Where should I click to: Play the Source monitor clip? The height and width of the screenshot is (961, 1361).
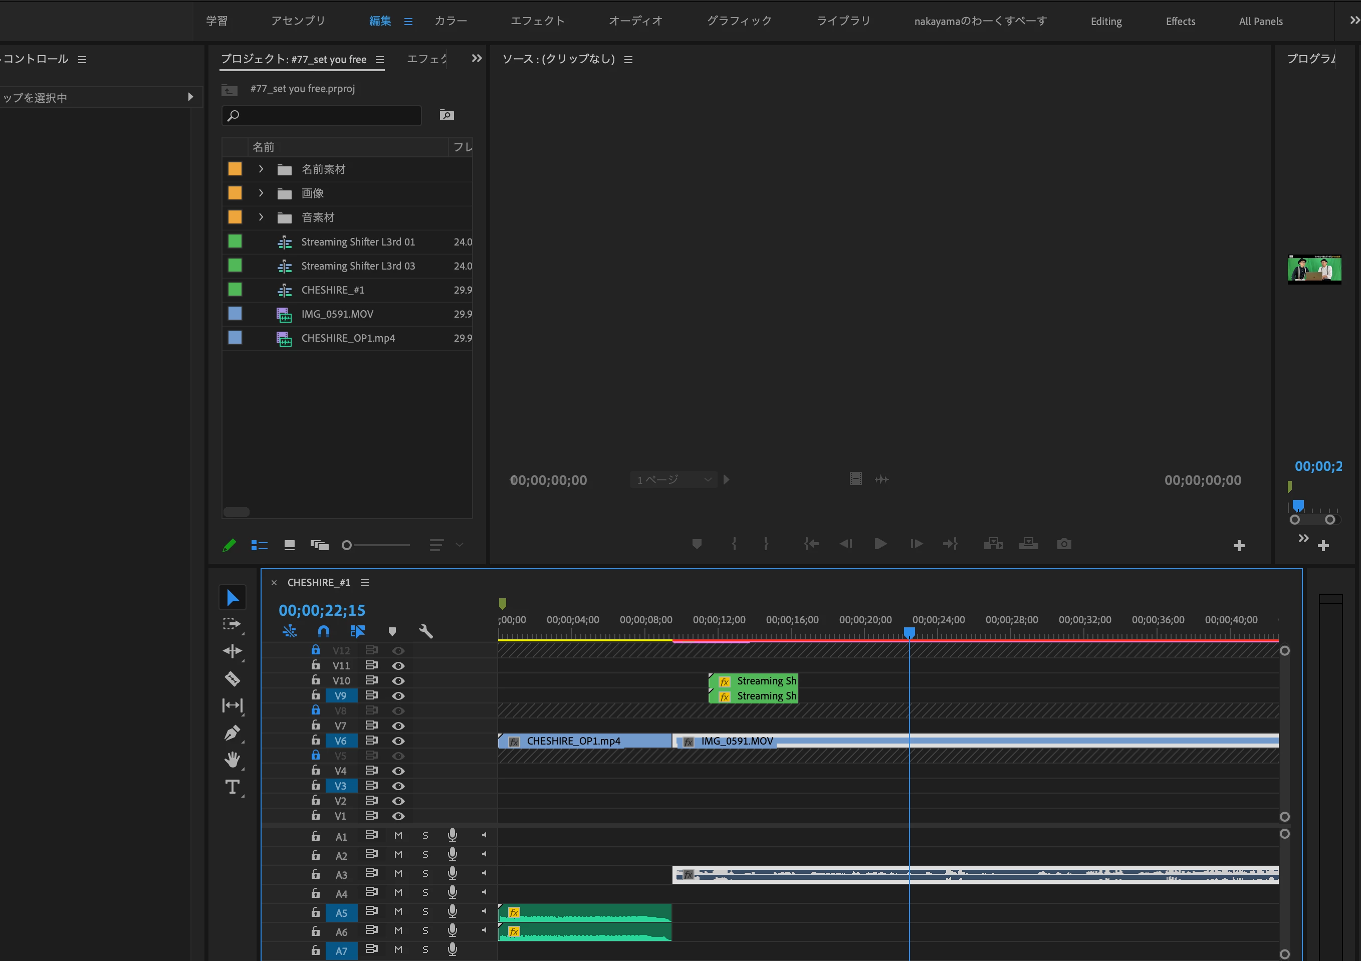click(x=880, y=544)
